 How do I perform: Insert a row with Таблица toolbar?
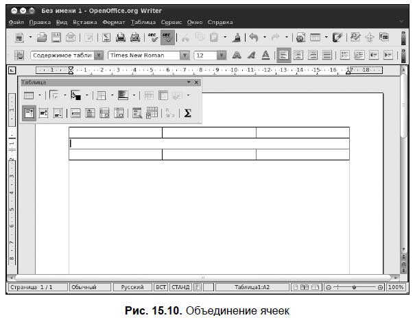[x=75, y=113]
